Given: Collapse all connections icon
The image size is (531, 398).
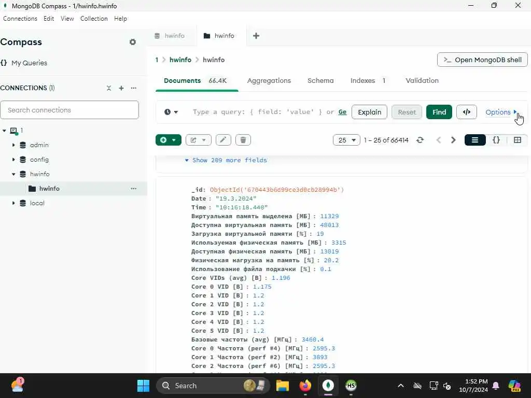Looking at the screenshot, I should click(109, 88).
